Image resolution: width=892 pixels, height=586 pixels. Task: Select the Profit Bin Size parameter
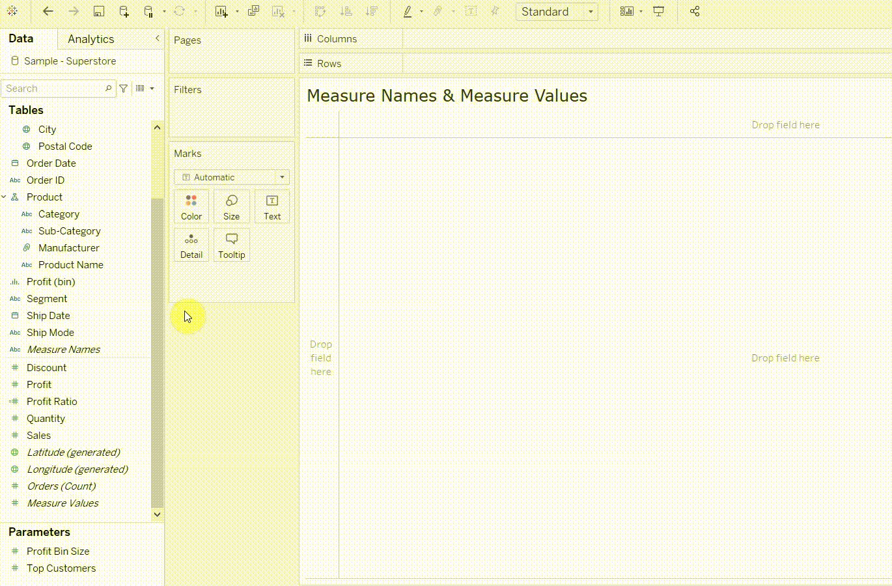pyautogui.click(x=58, y=551)
